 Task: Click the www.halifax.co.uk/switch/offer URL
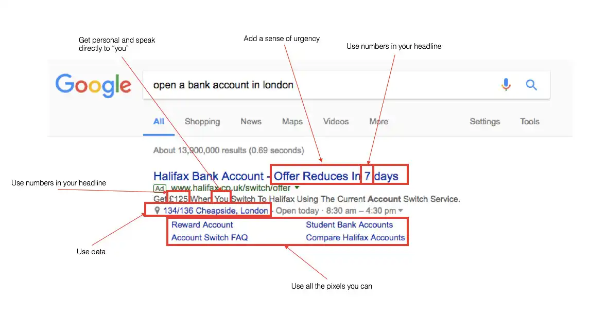pos(231,188)
